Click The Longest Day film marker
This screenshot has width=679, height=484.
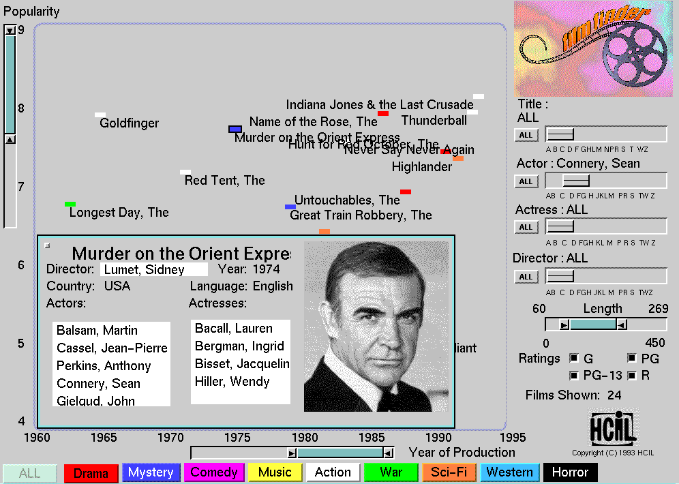coord(70,204)
